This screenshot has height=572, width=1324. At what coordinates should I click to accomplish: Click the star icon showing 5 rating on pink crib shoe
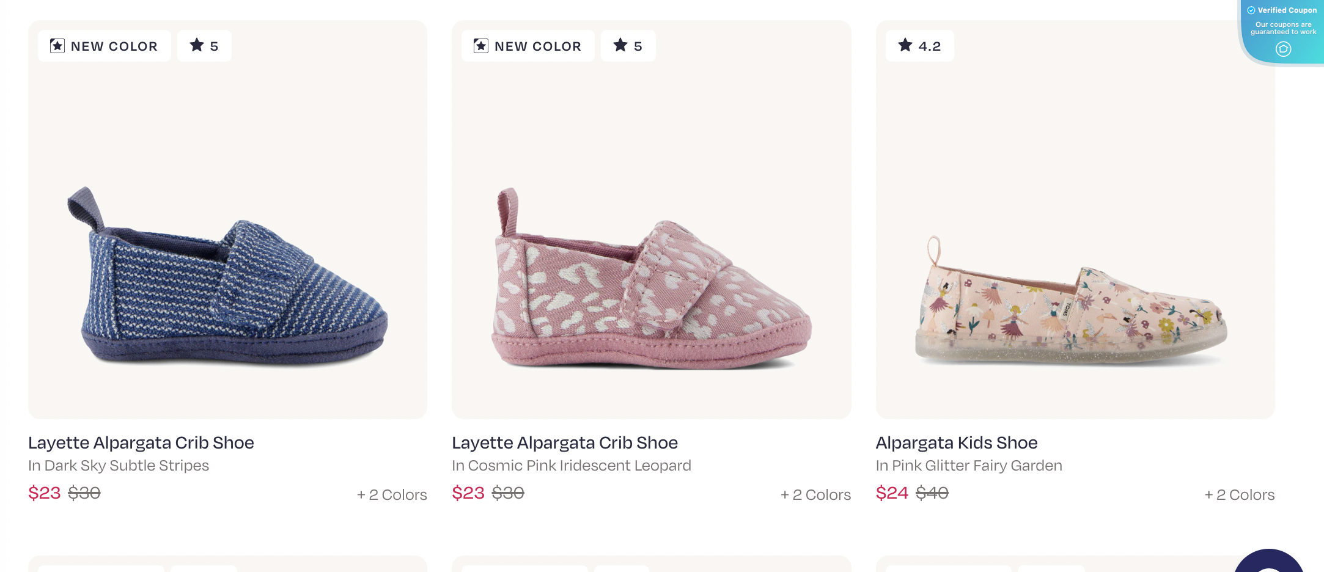pos(621,45)
